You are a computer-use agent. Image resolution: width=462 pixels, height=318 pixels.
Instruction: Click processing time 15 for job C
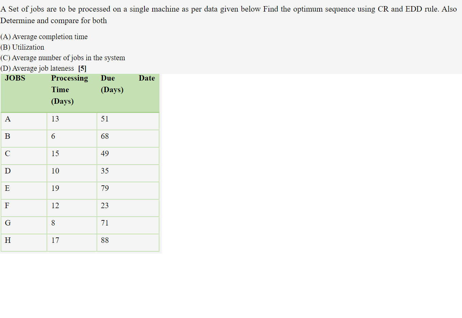[x=55, y=154]
